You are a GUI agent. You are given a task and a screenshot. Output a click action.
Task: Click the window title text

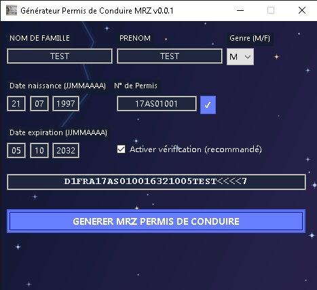tap(97, 11)
